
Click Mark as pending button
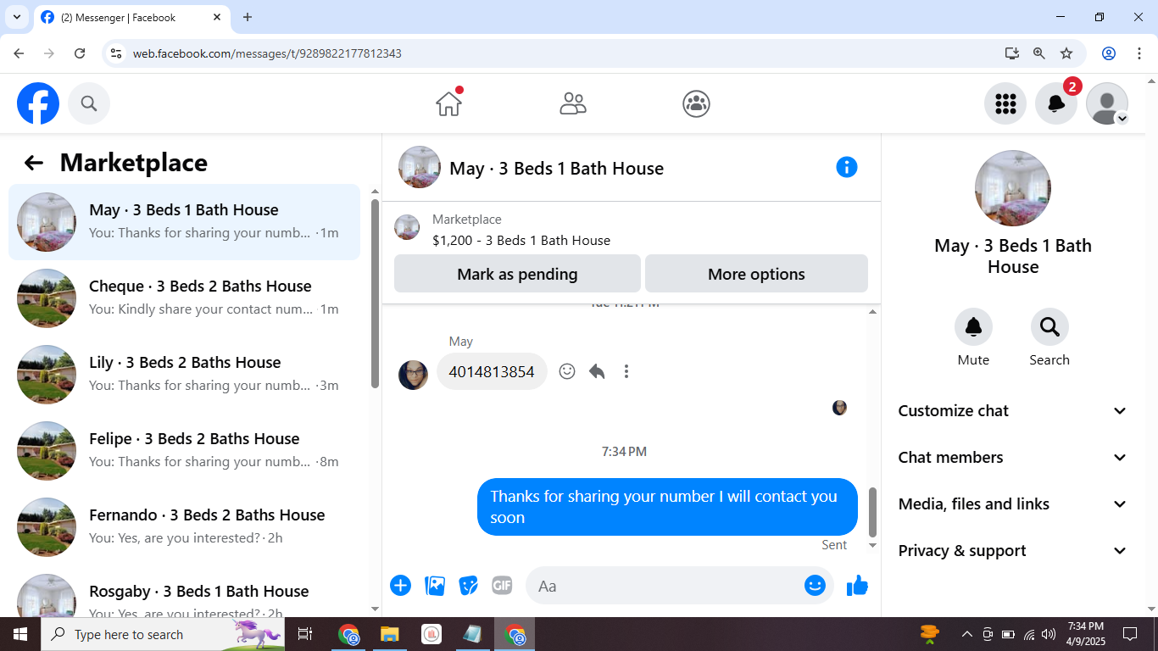(x=517, y=274)
